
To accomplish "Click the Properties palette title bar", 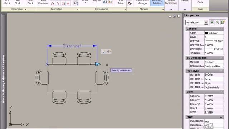I will [206, 15].
